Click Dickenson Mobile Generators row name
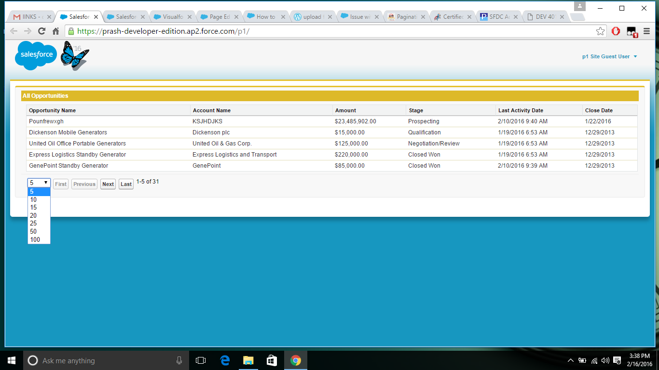 coord(68,132)
